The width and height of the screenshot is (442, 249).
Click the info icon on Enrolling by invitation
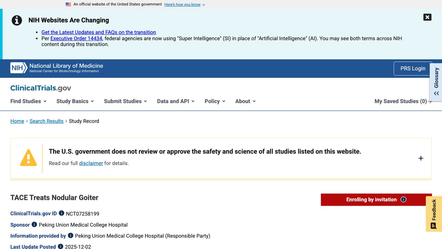403,200
